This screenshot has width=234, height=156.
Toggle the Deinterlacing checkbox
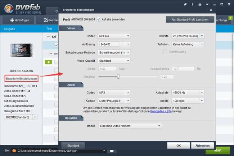166,52
